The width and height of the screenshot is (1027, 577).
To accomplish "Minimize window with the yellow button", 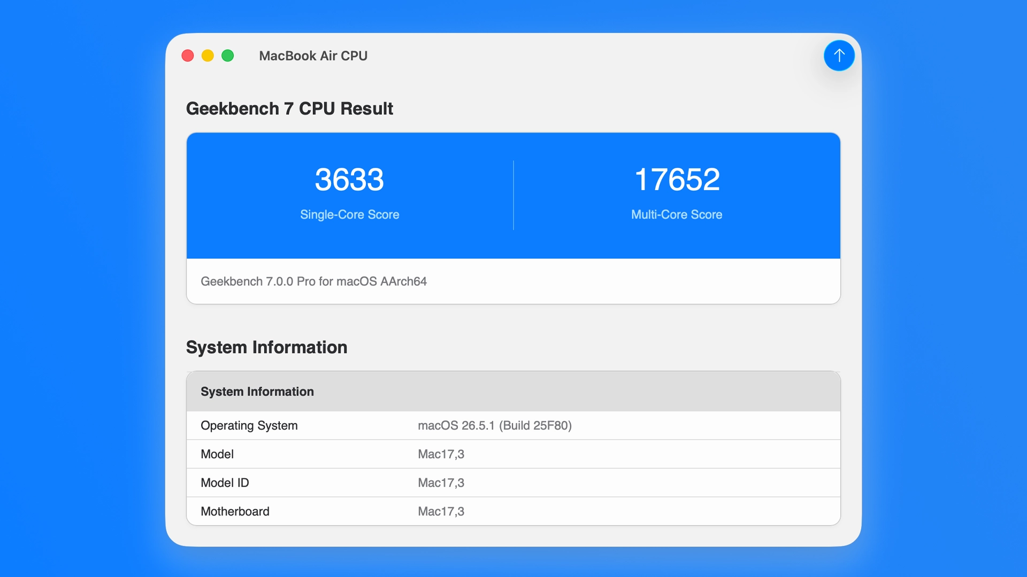I will (x=208, y=56).
